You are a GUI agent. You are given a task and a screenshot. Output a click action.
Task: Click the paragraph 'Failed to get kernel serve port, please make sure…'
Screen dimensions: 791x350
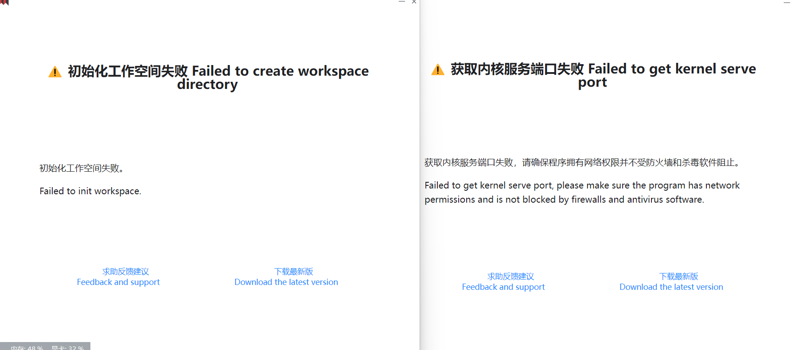582,192
